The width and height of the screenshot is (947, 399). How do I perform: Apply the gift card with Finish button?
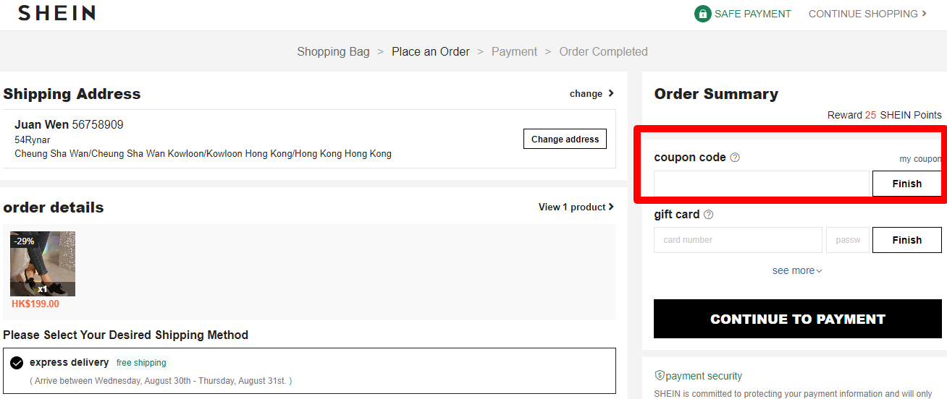click(x=906, y=240)
